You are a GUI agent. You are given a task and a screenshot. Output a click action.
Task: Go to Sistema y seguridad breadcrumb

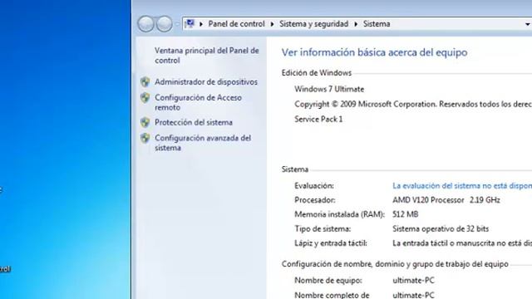click(314, 24)
